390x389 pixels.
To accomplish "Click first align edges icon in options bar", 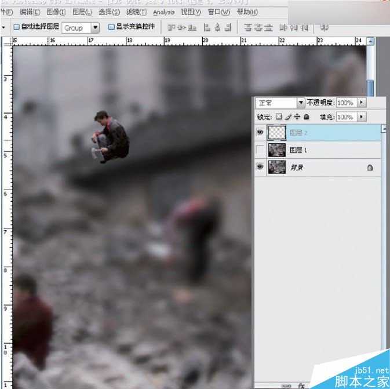I will [x=171, y=27].
